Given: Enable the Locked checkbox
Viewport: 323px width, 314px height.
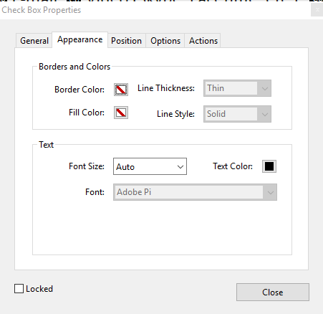Looking at the screenshot, I should click(19, 289).
